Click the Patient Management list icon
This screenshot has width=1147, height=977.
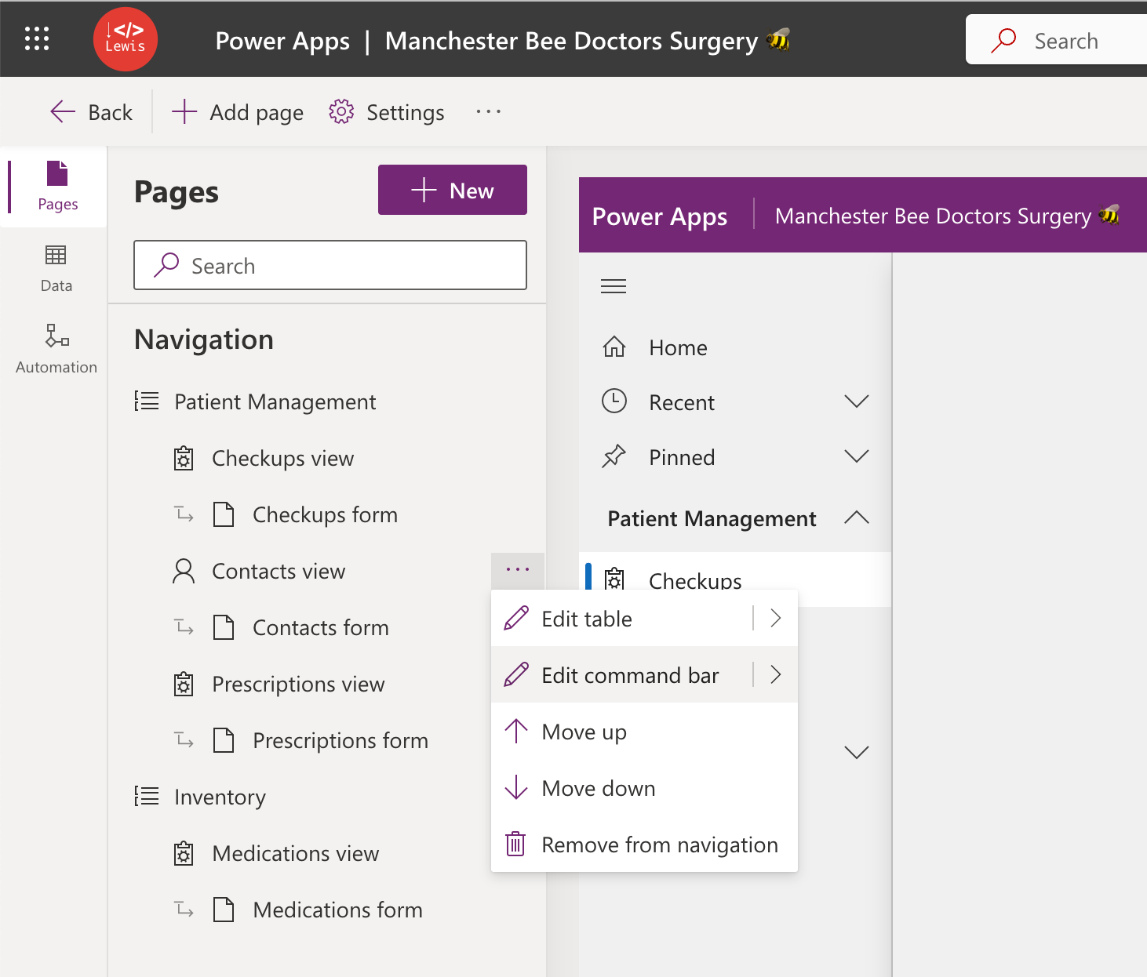pos(147,401)
